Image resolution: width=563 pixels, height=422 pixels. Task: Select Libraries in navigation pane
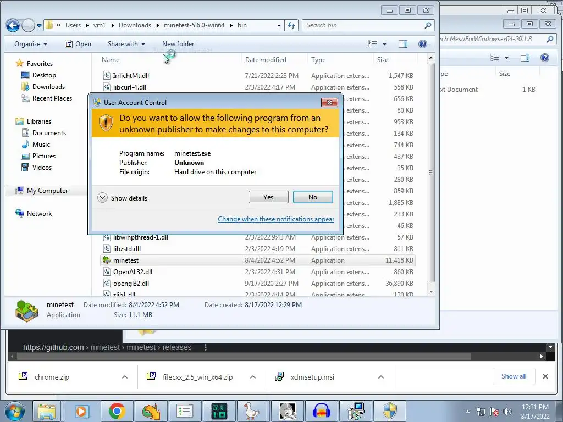(39, 121)
